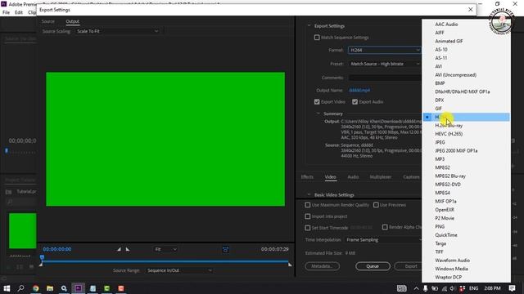Click the blue playhead on export timeline
Viewport: 524px width, 294px height.
pyautogui.click(x=42, y=257)
